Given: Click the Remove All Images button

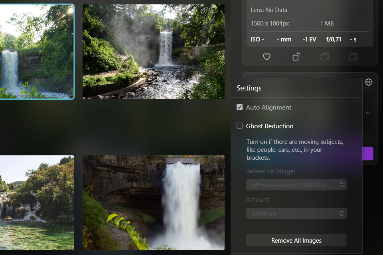Looking at the screenshot, I should point(296,240).
